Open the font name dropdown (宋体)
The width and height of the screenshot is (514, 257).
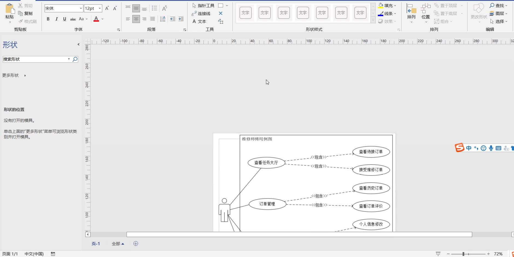pos(81,8)
